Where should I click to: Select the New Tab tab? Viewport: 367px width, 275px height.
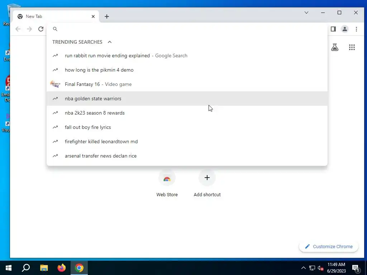56,16
